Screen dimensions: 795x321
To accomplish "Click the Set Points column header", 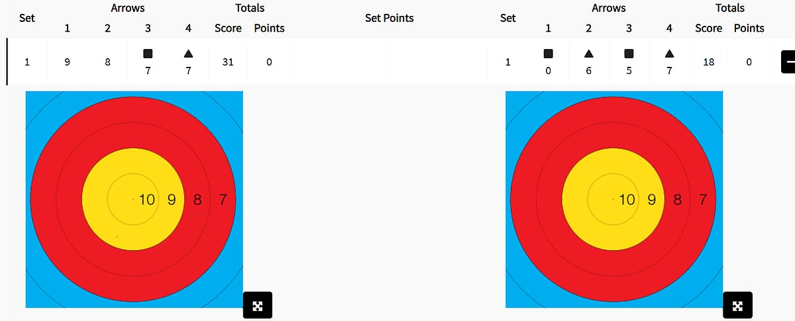I will pos(389,18).
